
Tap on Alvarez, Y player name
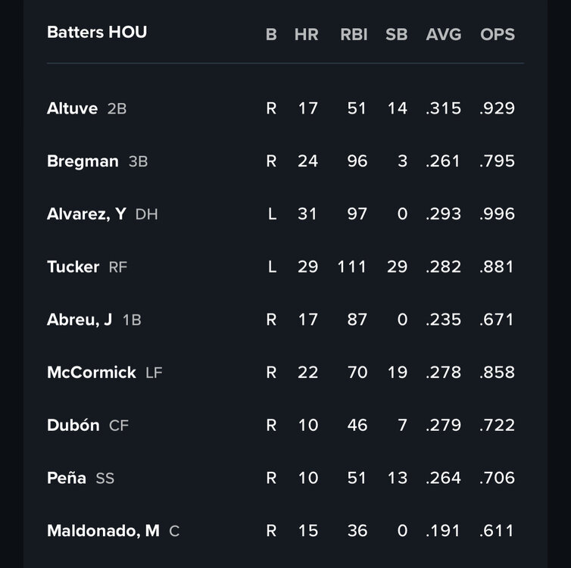pyautogui.click(x=86, y=214)
